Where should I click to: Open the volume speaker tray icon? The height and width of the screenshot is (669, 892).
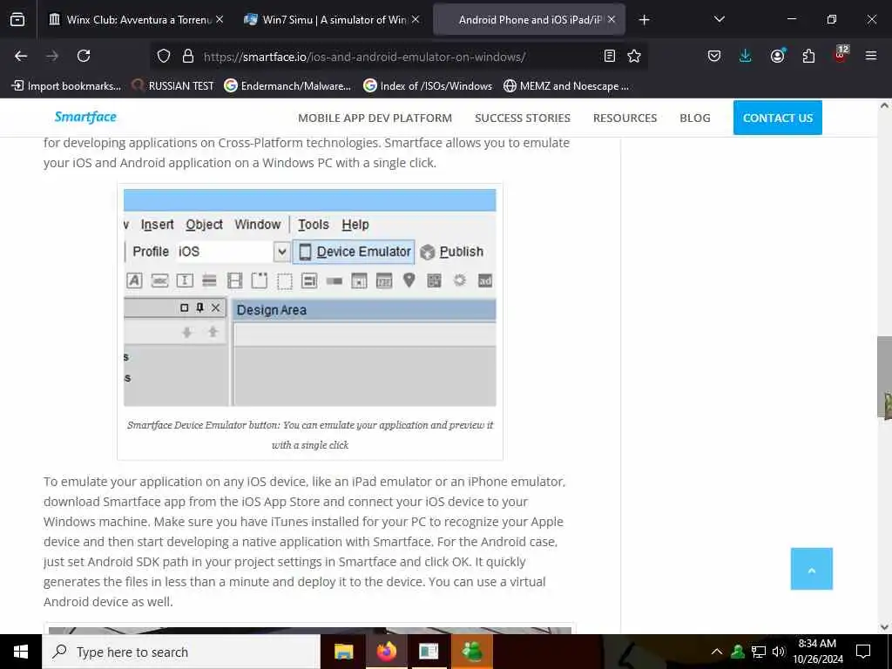click(778, 652)
